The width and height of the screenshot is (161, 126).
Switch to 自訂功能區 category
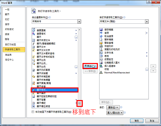click(x=11, y=45)
